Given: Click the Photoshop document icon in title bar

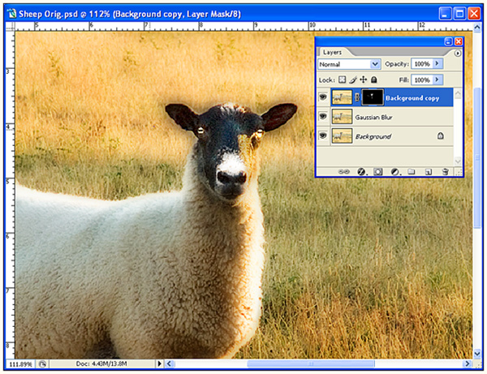Looking at the screenshot, I should [12, 14].
